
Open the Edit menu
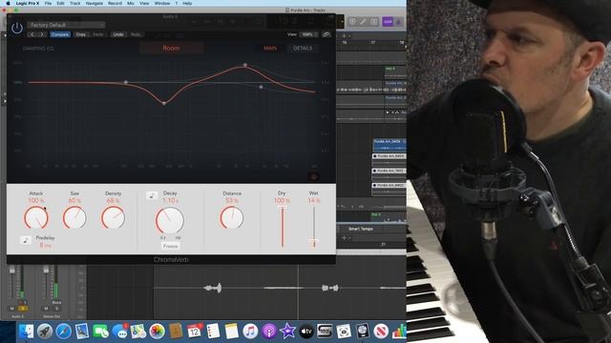(x=60, y=3)
